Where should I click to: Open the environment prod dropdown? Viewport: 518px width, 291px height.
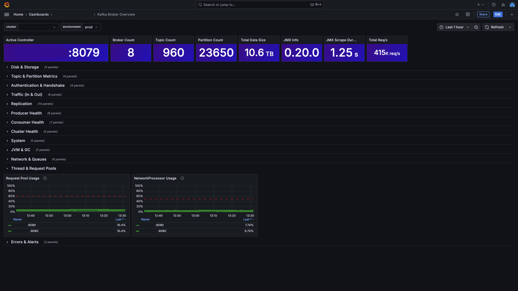point(92,27)
